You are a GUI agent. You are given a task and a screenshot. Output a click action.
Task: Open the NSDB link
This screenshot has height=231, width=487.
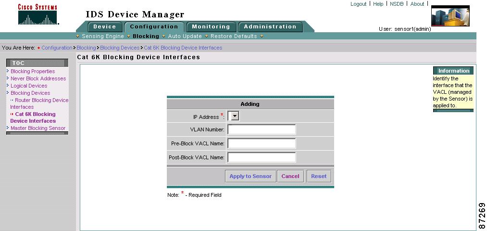[397, 4]
